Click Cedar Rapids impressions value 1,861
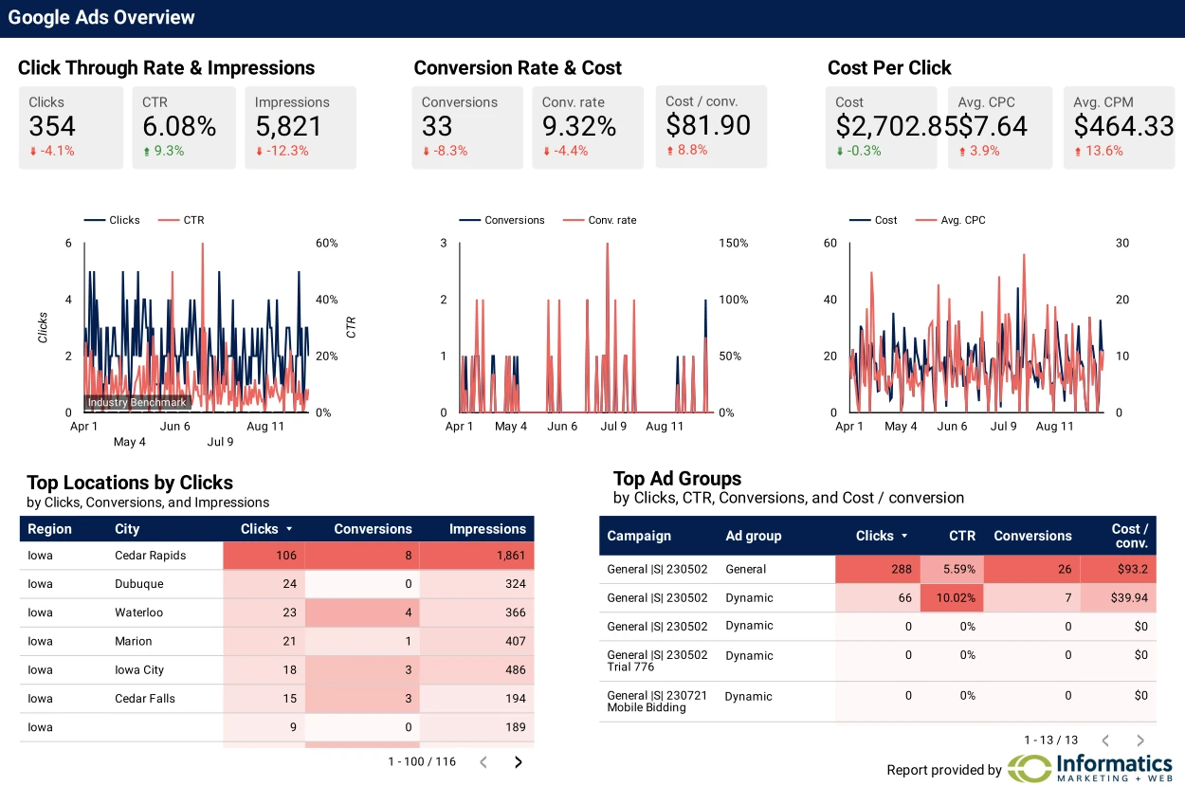Viewport: 1185px width, 786px height. click(477, 556)
